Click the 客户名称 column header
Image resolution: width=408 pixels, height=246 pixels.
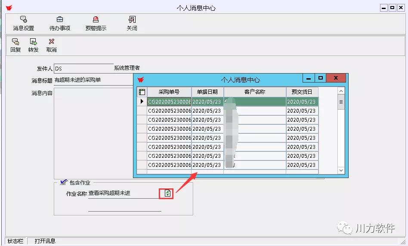[x=255, y=92]
